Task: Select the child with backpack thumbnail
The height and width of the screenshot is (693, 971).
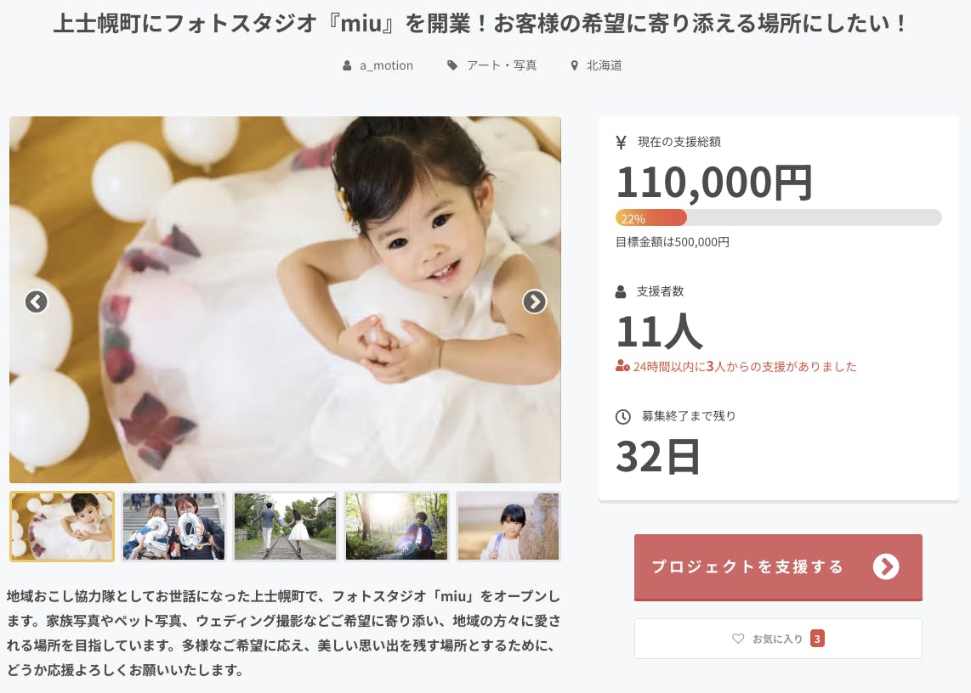Action: point(508,527)
